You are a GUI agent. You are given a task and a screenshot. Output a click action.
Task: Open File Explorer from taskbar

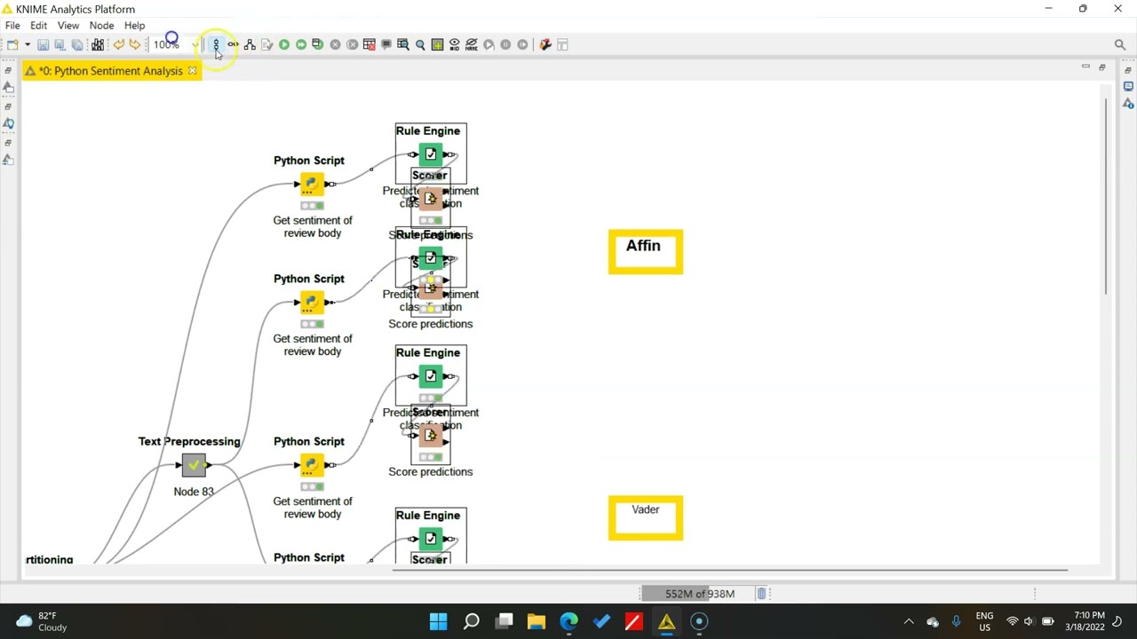pyautogui.click(x=537, y=621)
